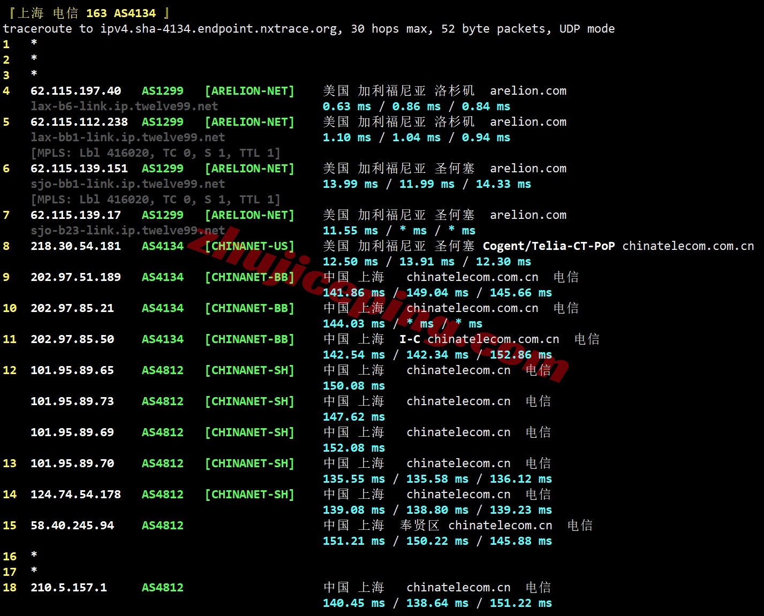Click the 奉贤区 district label on hop 15
Viewport: 764px width, 616px height.
coord(419,526)
